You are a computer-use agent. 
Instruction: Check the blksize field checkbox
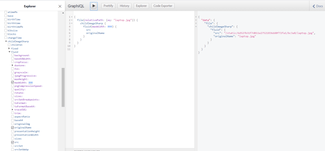pyautogui.click(x=6, y=30)
